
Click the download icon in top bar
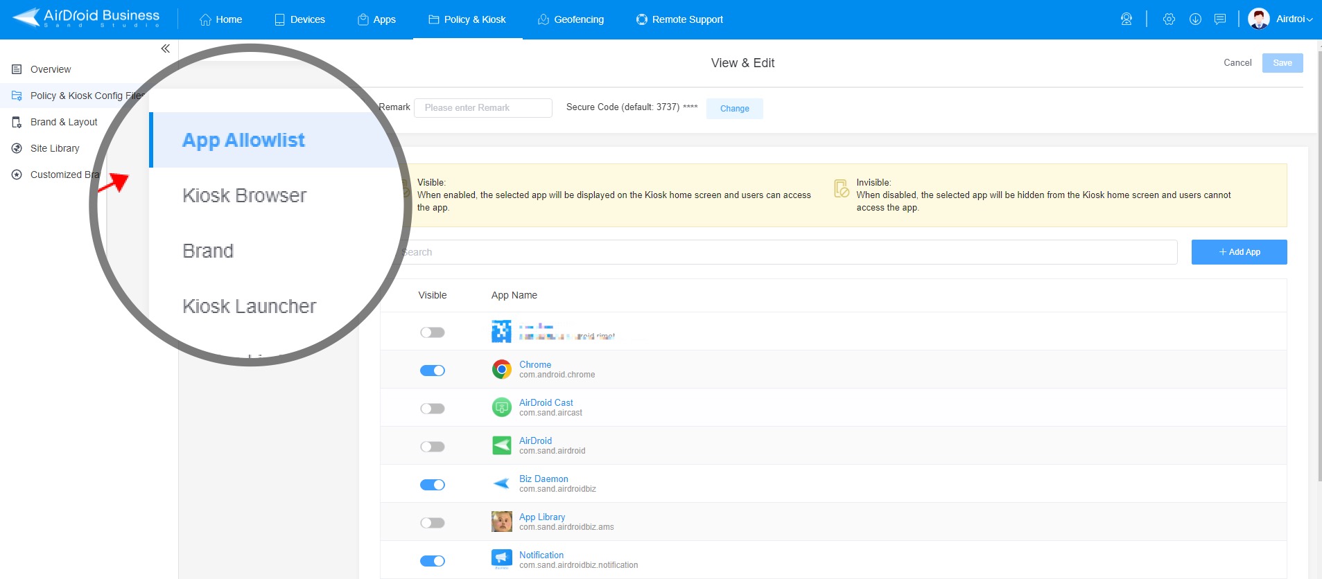1195,19
